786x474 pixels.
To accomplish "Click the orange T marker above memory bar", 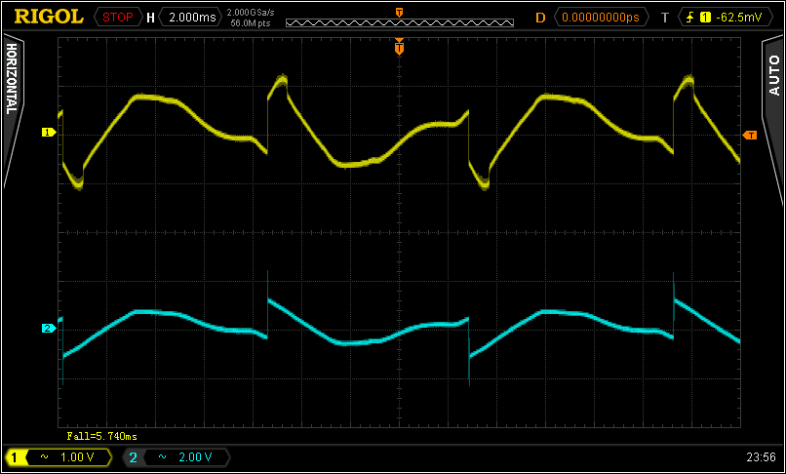I will point(399,12).
